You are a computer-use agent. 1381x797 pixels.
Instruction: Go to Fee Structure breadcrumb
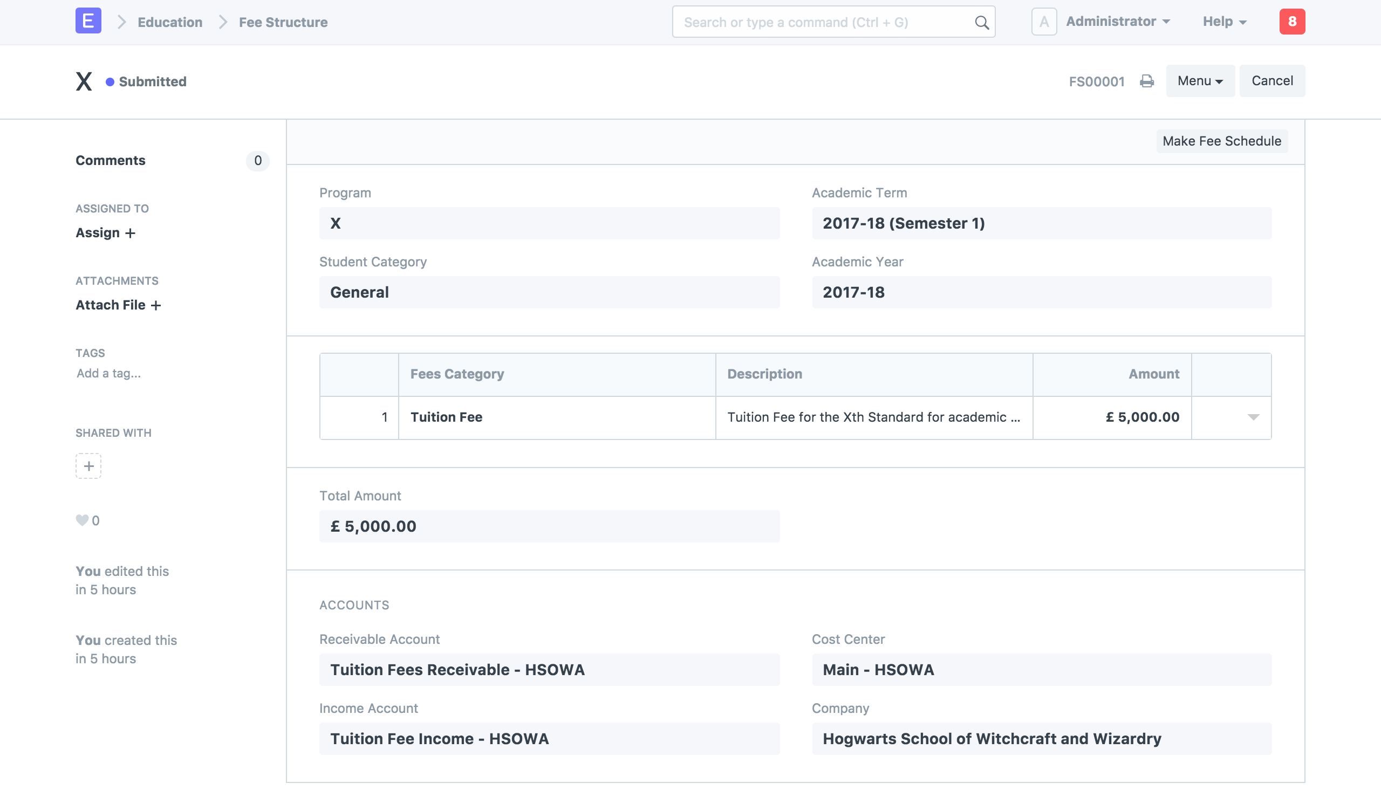[283, 23]
